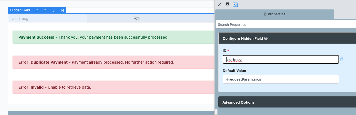This screenshot has width=356, height=115.
Task: Switch to the Properties tab
Action: pos(274,14)
